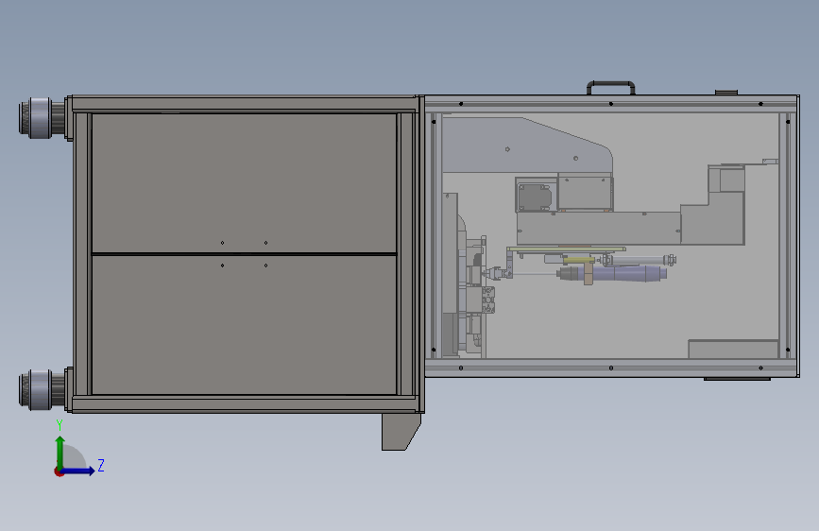
Task: Select the lower door panel of the left cabinet
Action: [x=244, y=325]
